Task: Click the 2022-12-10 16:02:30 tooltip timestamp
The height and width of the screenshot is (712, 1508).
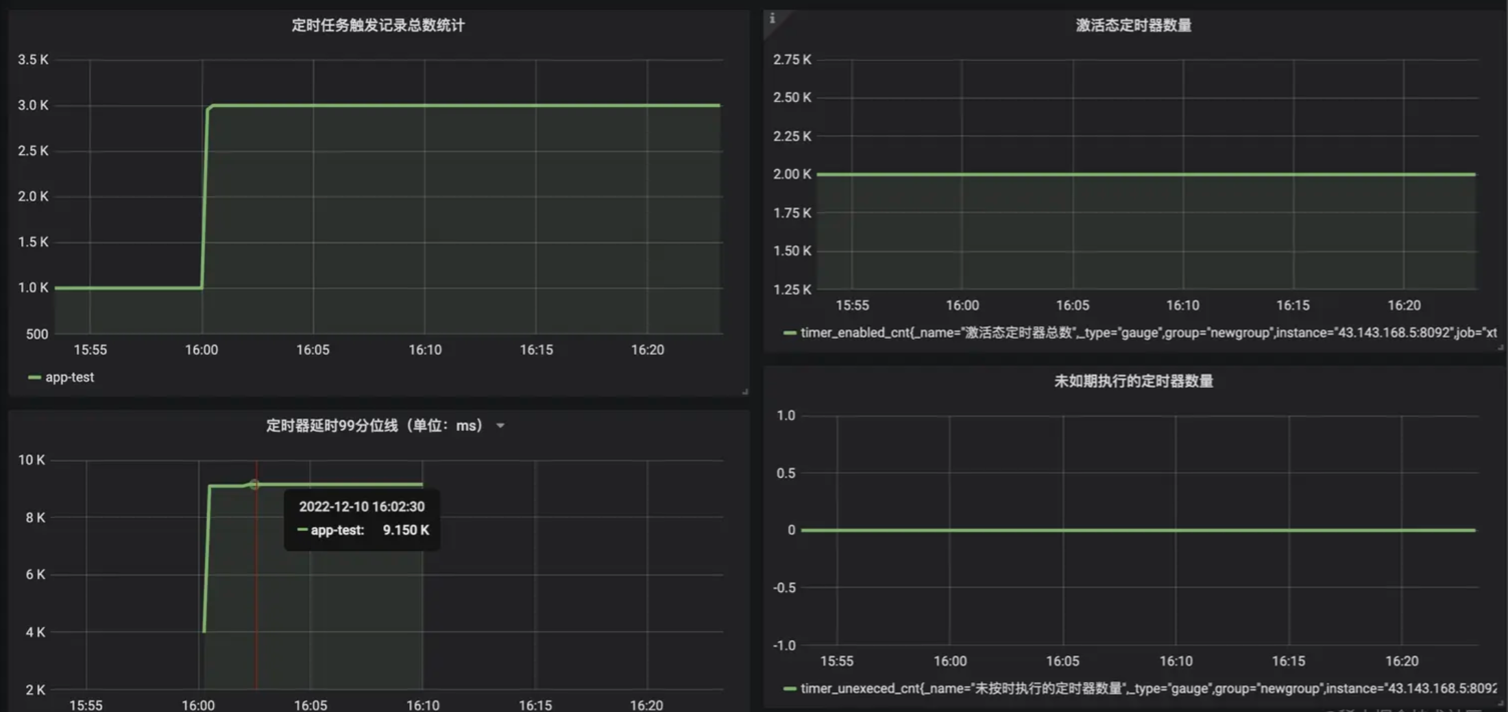Action: coord(361,506)
